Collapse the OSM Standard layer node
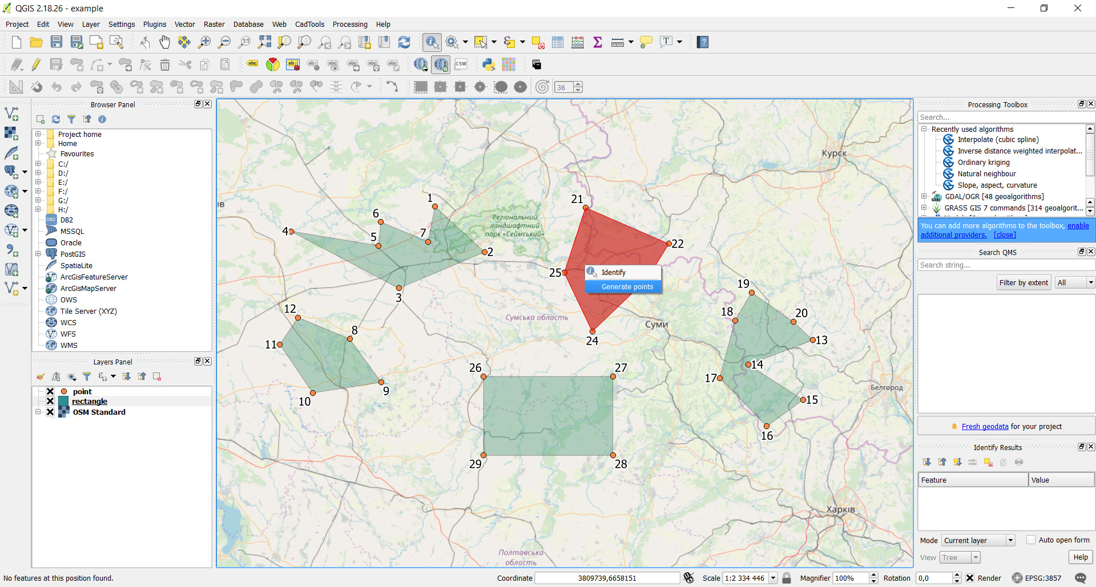Screen dimensions: 1096x587 38,412
